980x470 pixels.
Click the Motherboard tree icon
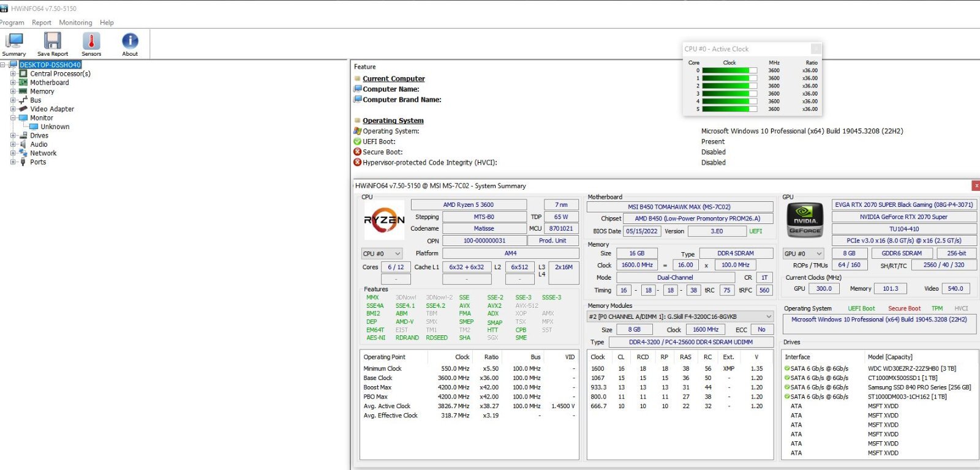(23, 83)
